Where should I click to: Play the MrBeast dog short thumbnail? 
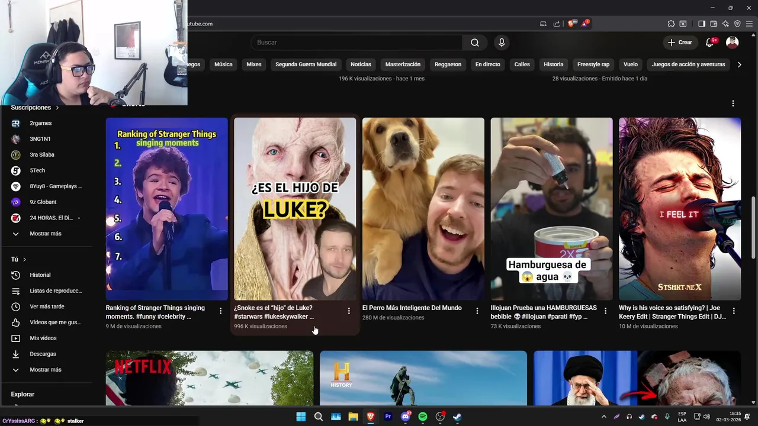click(423, 209)
